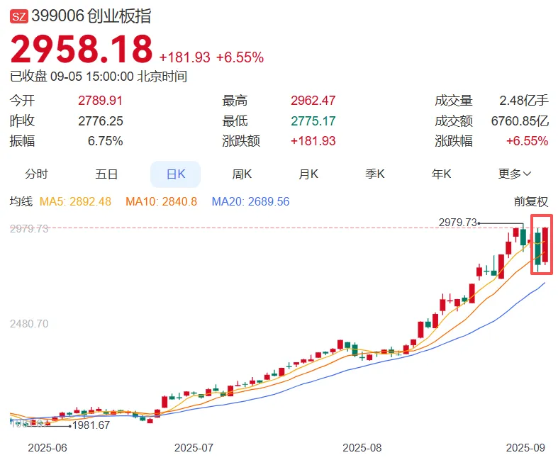This screenshot has width=558, height=460.
Task: Click the 最低 value 2775.17
Action: click(x=313, y=121)
